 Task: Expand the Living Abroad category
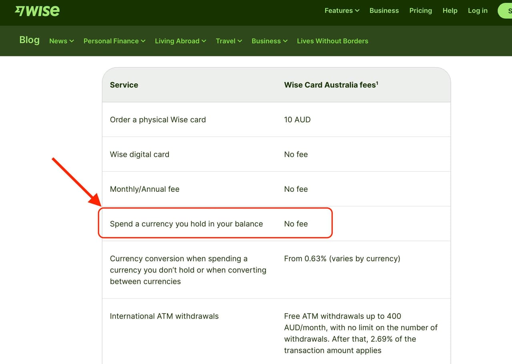click(x=180, y=41)
